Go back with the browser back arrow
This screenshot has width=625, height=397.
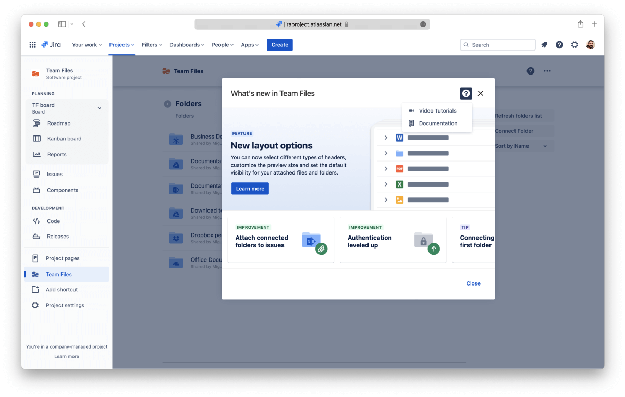click(x=84, y=24)
